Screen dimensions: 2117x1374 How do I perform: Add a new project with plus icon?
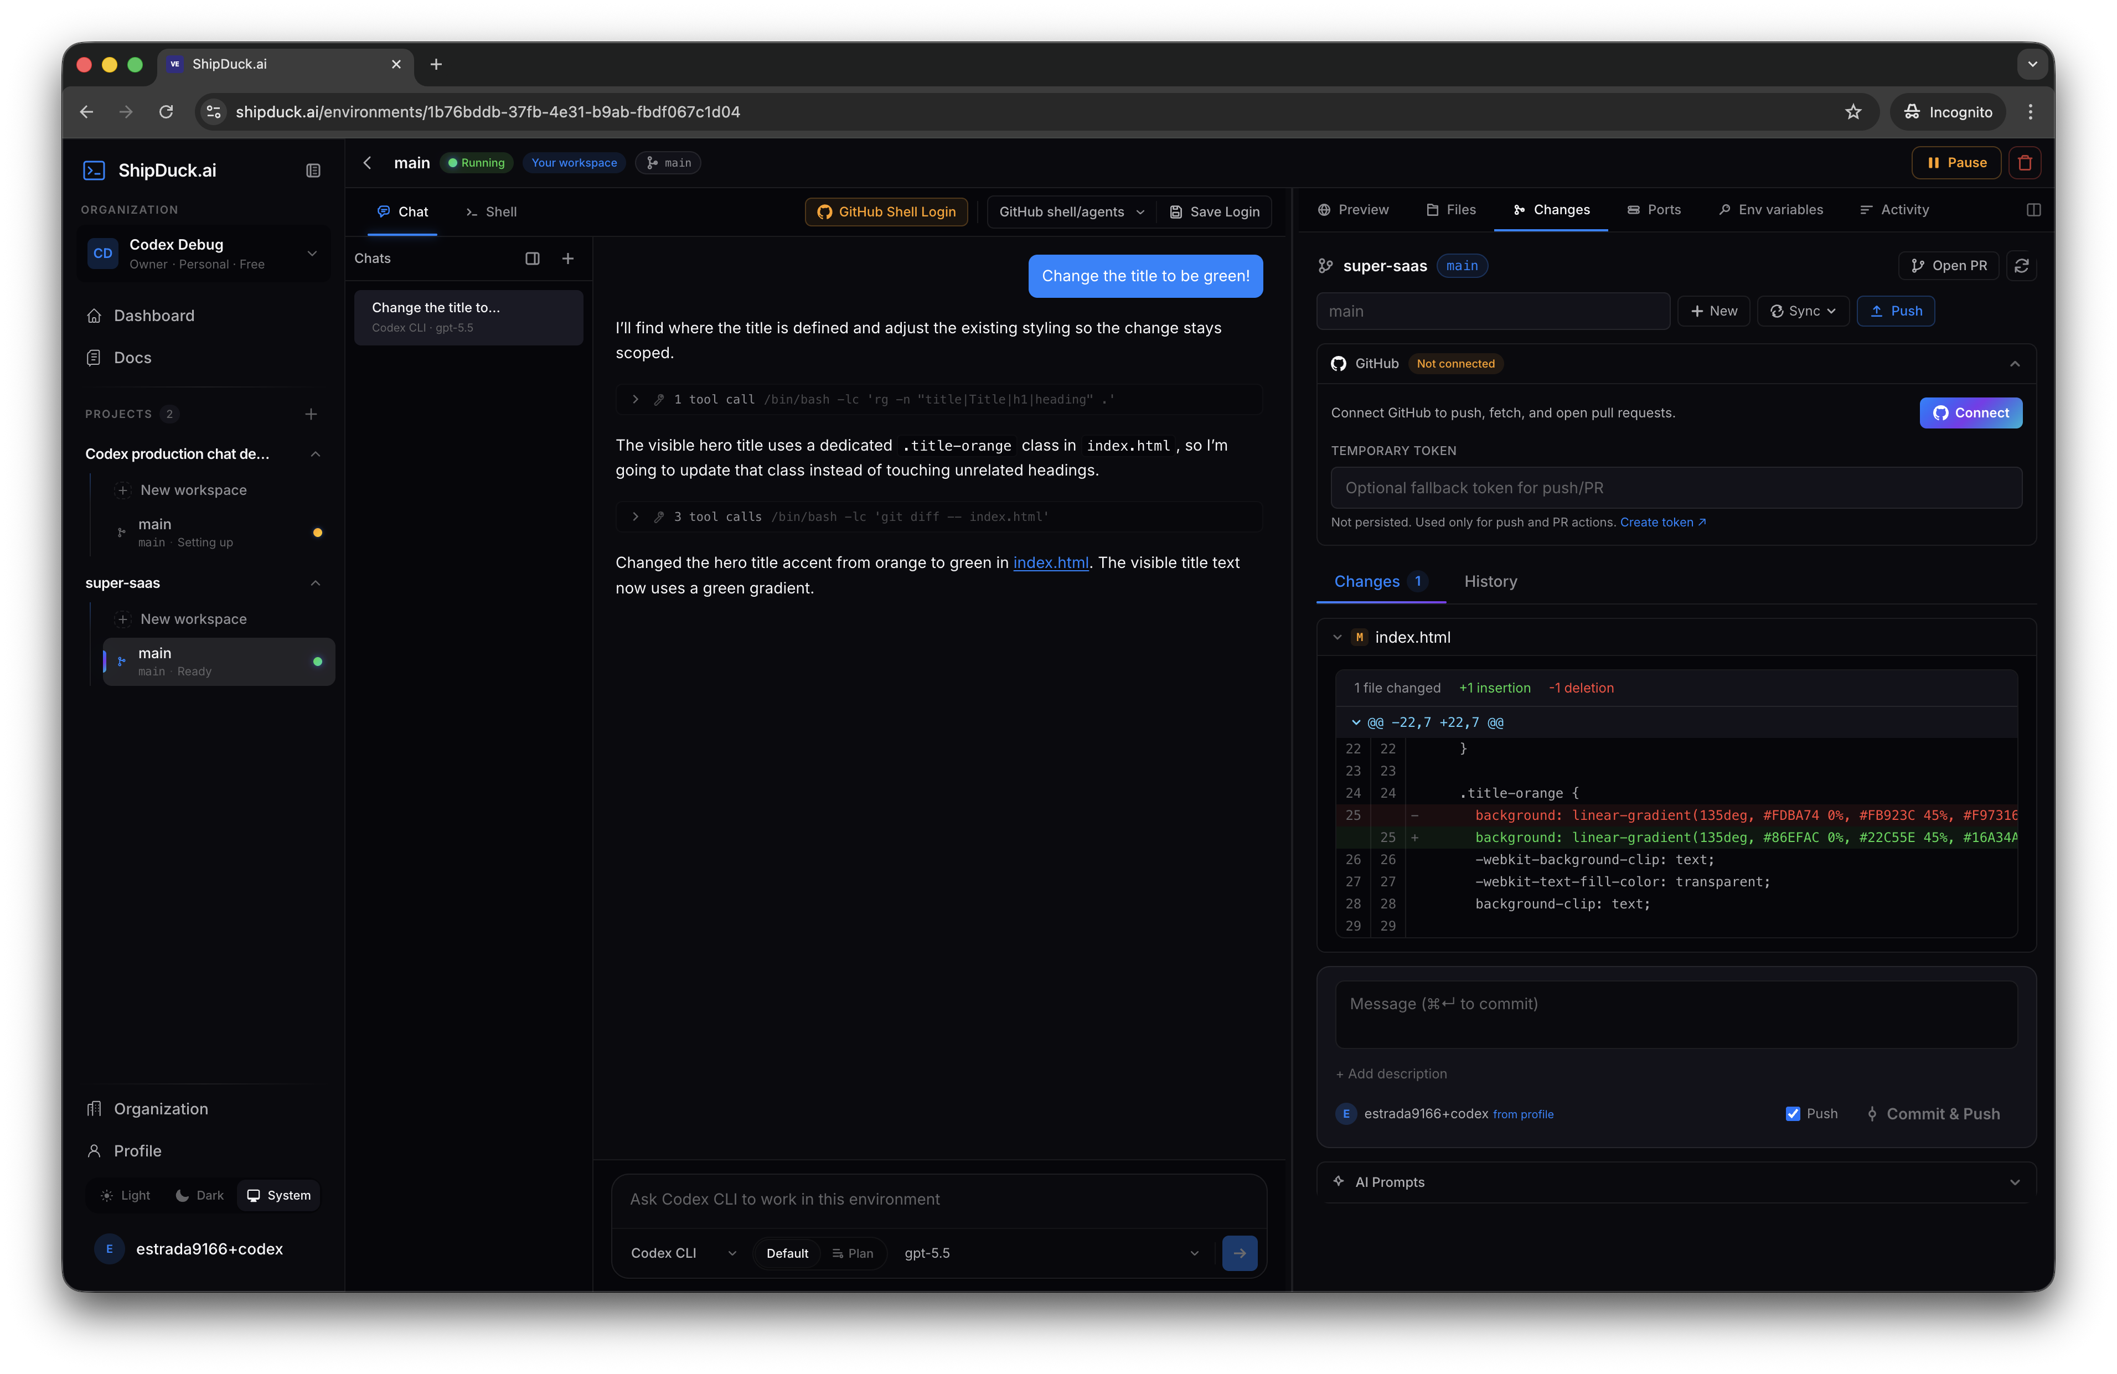311,414
